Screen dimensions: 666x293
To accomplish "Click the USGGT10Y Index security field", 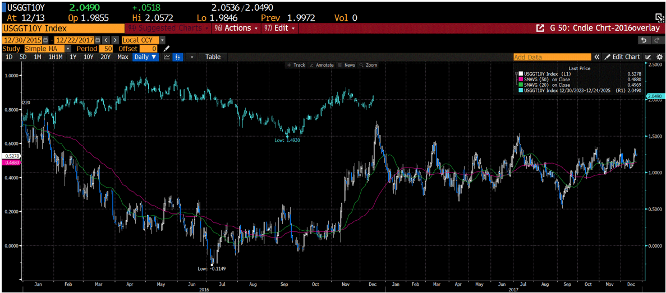I will [x=63, y=29].
